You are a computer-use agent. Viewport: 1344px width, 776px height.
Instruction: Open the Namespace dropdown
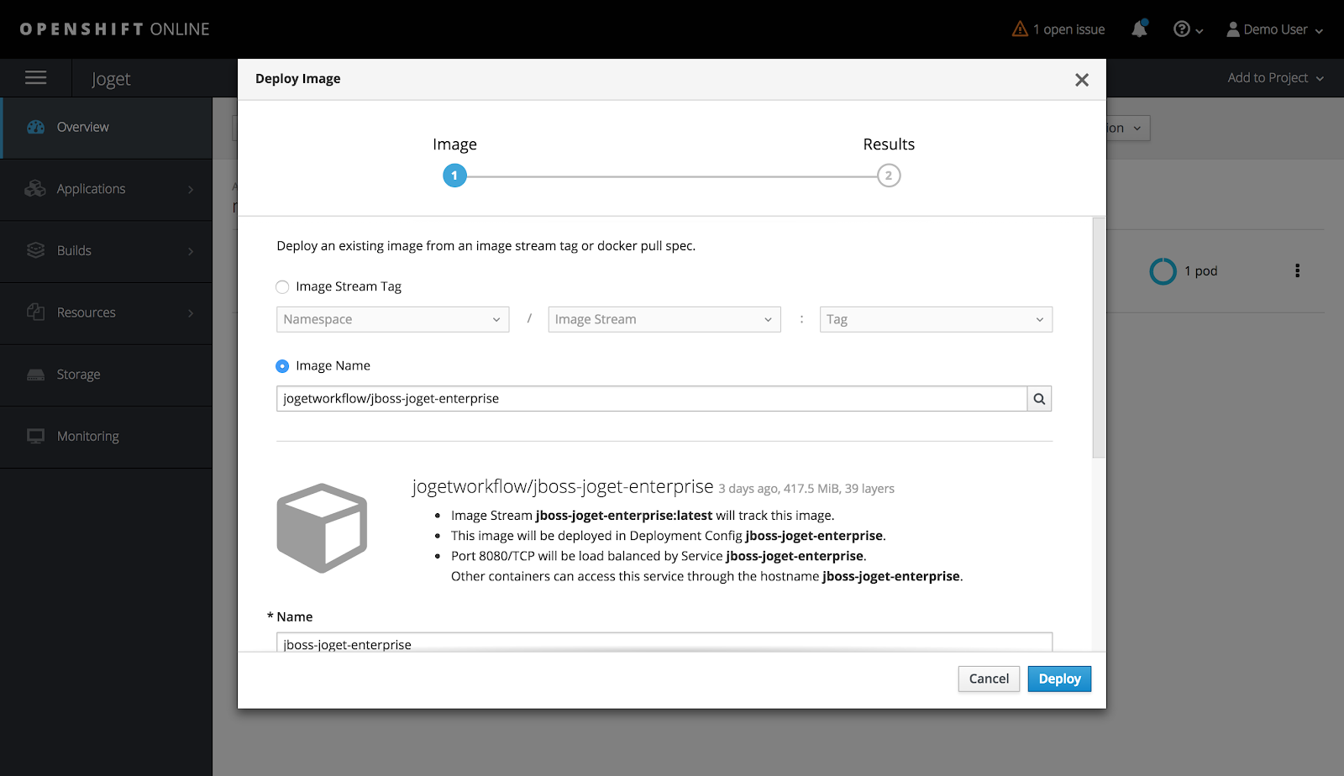(x=392, y=319)
